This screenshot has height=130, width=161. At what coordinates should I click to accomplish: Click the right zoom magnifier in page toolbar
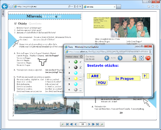pyautogui.click(x=102, y=124)
